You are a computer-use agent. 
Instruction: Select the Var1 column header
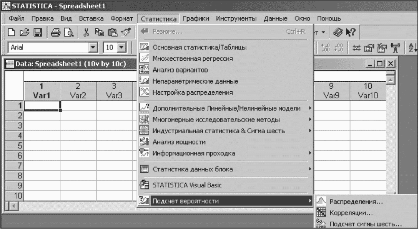point(42,91)
